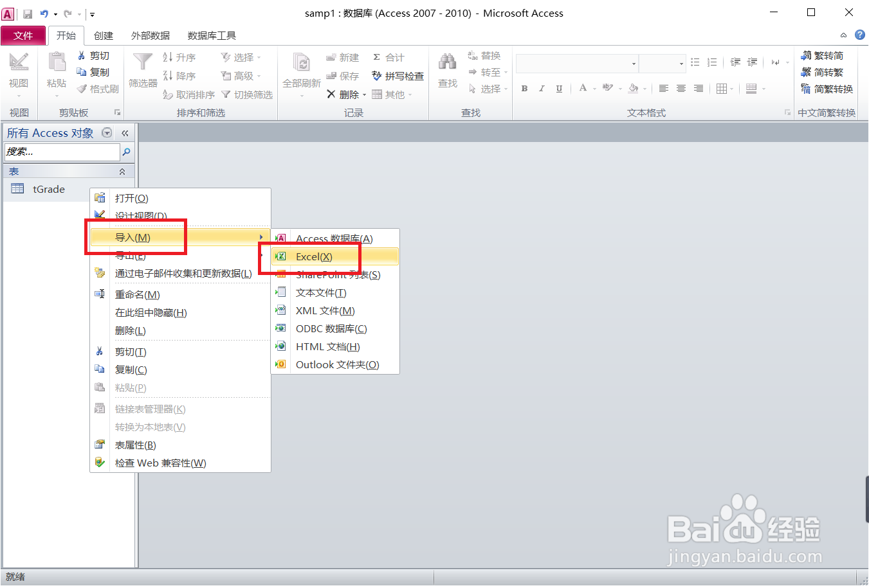This screenshot has height=586, width=869.
Task: Select the Home (开始) tab
Action: (66, 35)
